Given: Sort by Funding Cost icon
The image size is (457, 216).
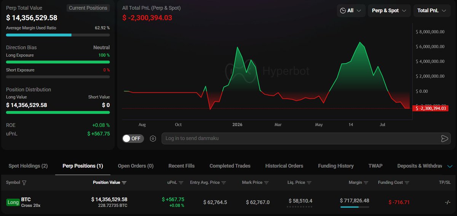Looking at the screenshot, I should click(407, 182).
